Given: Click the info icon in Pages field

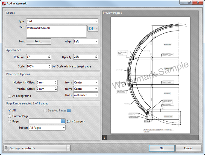Looking at the screenshot, I should pos(63,121).
